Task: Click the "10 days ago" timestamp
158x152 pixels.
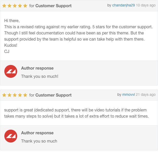Action: [145, 5]
